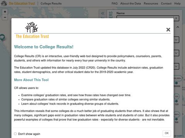Confirm the welcome dialog with OK
This screenshot has width=185, height=138.
click(166, 133)
